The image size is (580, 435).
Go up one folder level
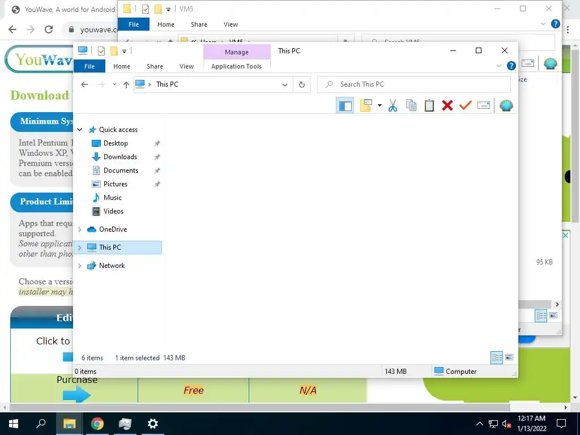coord(126,84)
